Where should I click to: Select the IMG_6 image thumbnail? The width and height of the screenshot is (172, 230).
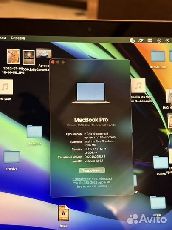coord(169,96)
